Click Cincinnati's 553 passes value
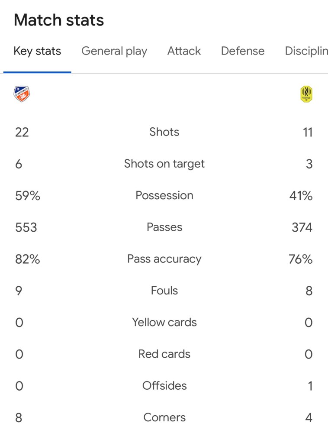The width and height of the screenshot is (328, 443). 26,227
